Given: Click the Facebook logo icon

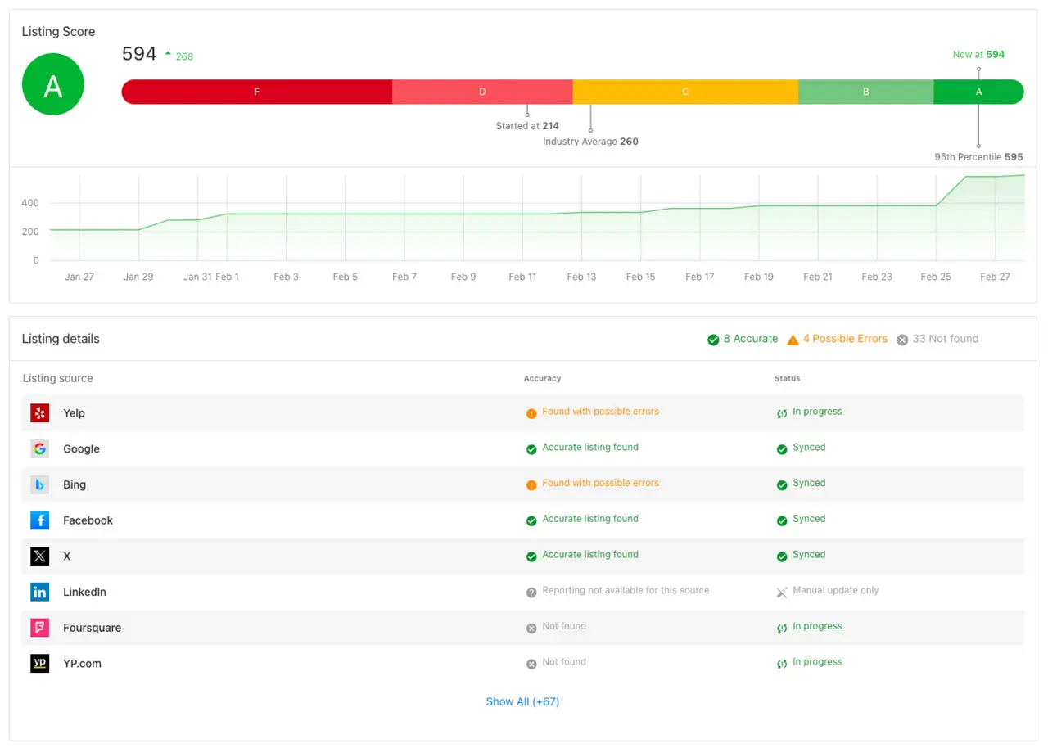Looking at the screenshot, I should click(40, 520).
